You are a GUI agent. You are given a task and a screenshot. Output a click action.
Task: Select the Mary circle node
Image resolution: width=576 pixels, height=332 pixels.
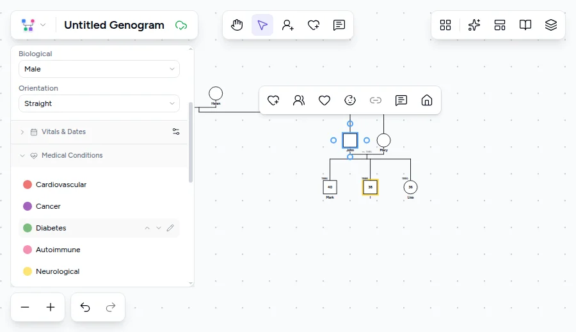click(383, 140)
